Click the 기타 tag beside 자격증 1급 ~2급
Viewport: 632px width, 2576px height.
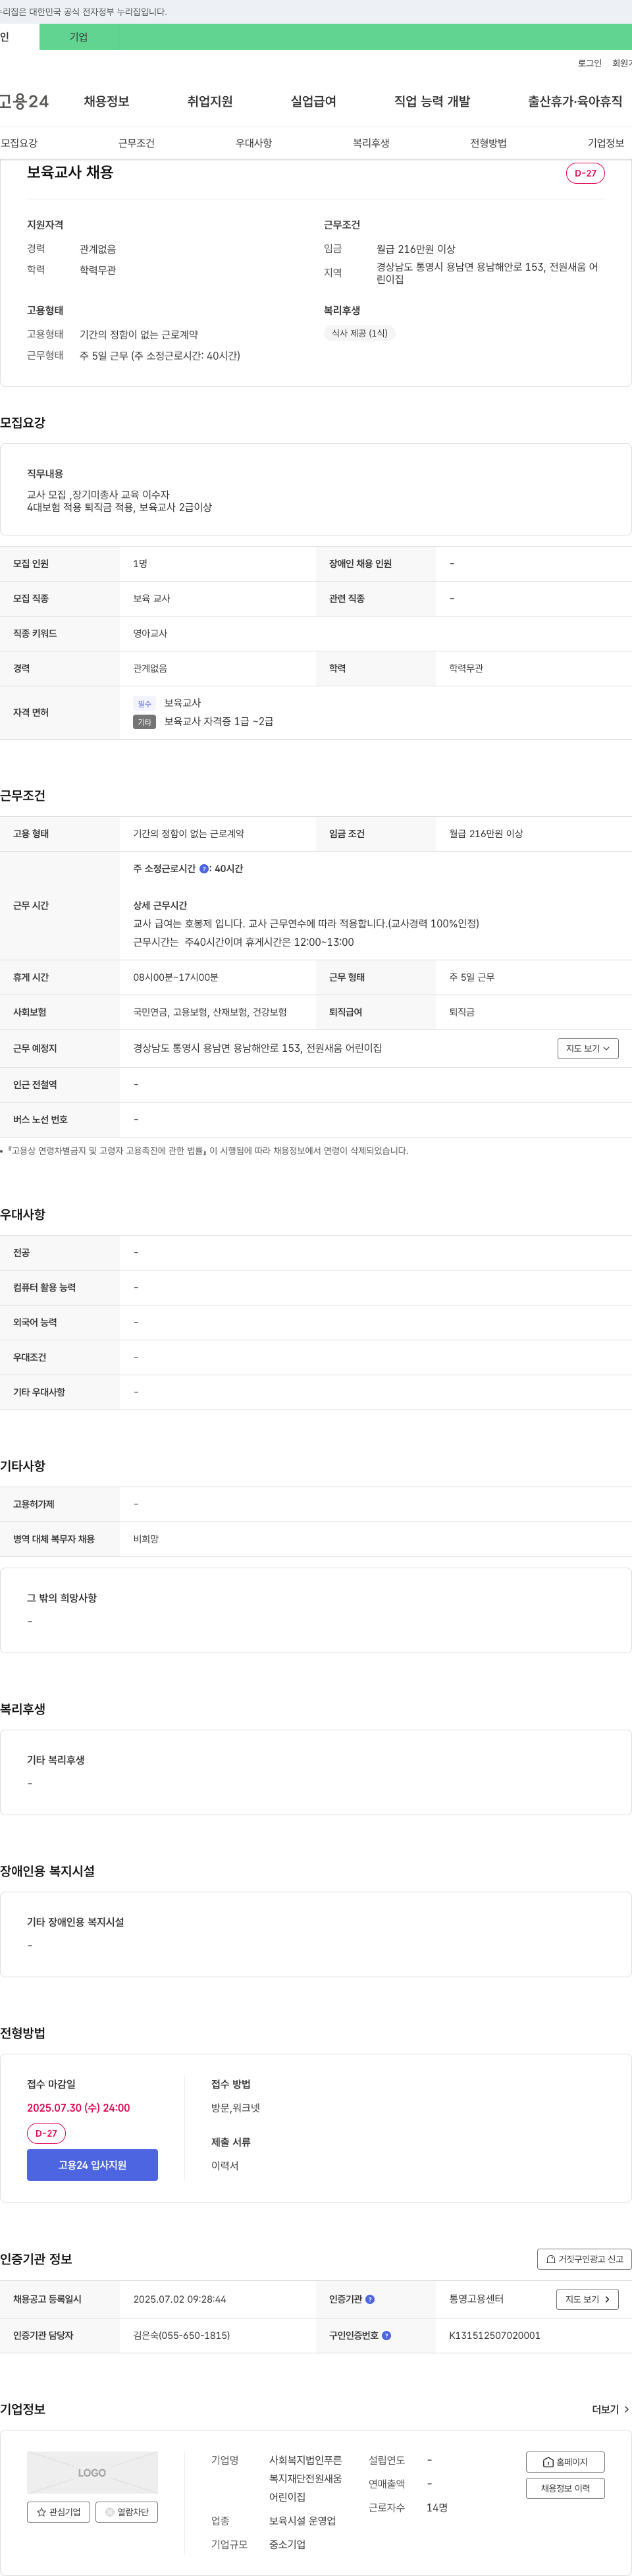coord(144,722)
